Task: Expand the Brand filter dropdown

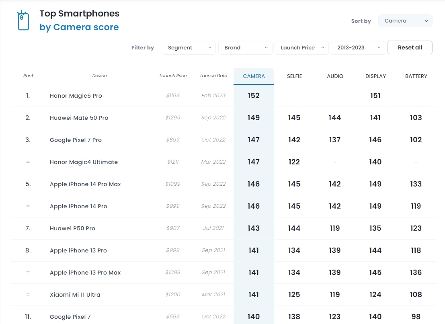Action: 245,48
